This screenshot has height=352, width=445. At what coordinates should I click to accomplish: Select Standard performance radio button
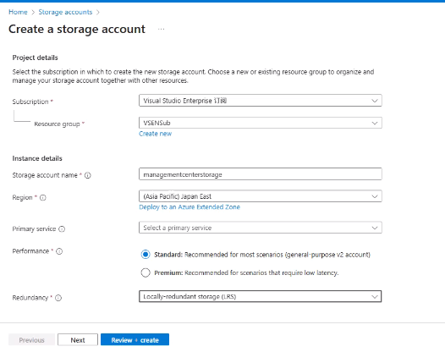tap(146, 255)
